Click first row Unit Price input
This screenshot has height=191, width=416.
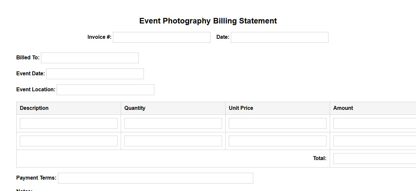[x=277, y=123]
